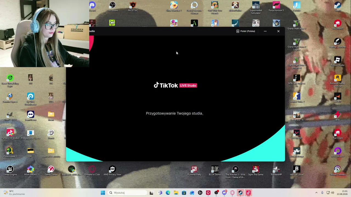Open the Windows Start menu
Image resolution: width=351 pixels, height=197 pixels.
(103, 193)
